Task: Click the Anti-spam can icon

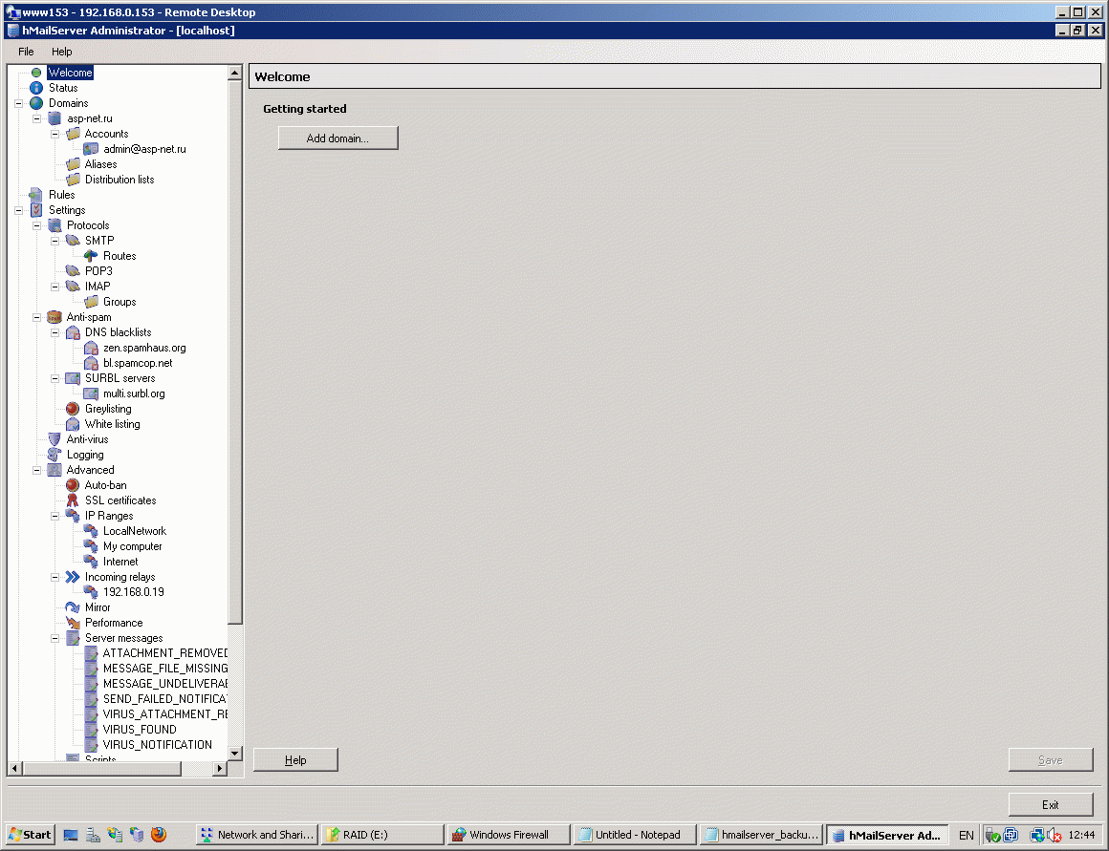Action: click(54, 317)
